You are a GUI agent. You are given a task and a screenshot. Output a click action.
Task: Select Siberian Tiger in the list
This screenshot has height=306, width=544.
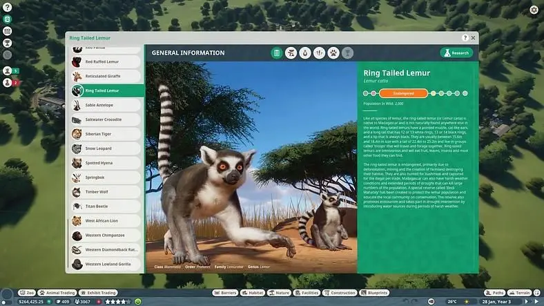click(106, 134)
